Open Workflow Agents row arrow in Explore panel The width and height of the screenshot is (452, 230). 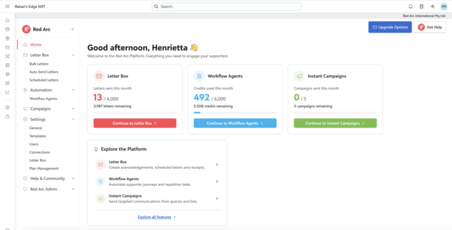(x=217, y=181)
